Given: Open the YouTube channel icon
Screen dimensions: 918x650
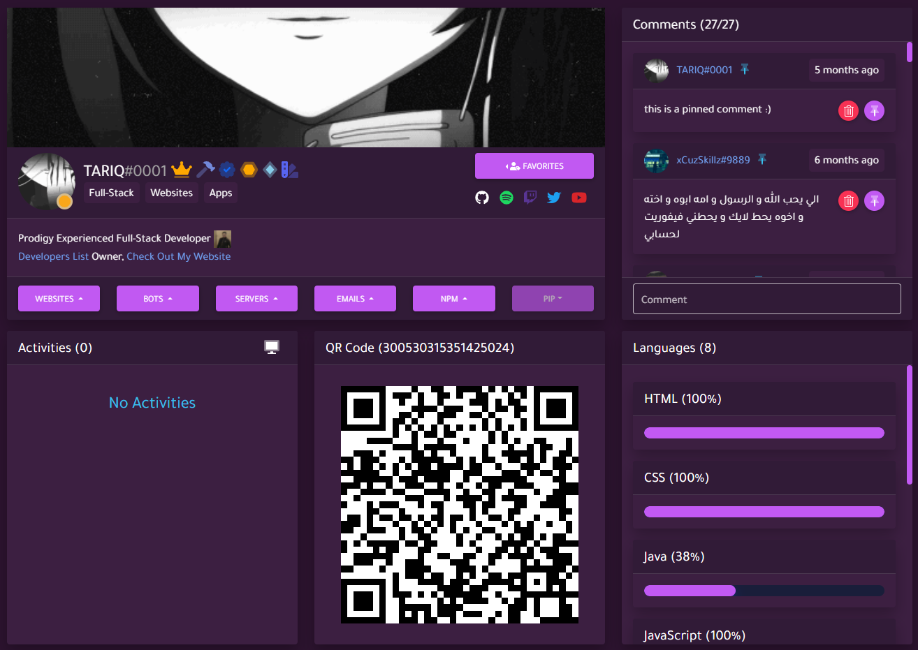Looking at the screenshot, I should tap(579, 198).
